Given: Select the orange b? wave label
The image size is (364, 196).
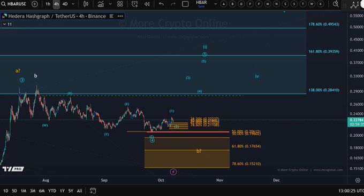Looking at the screenshot, I should tap(199, 151).
